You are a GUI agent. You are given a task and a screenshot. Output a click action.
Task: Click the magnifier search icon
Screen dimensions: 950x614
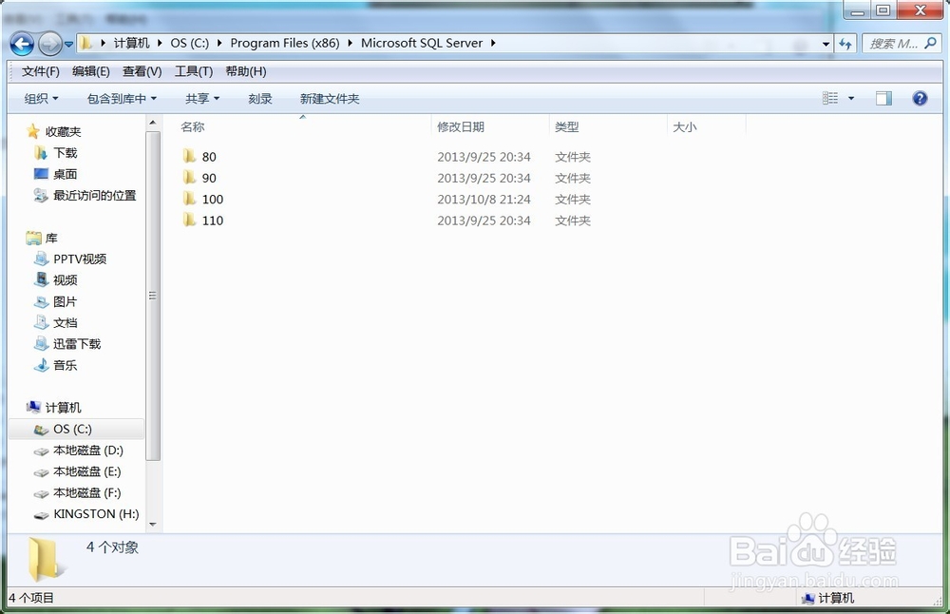point(931,43)
